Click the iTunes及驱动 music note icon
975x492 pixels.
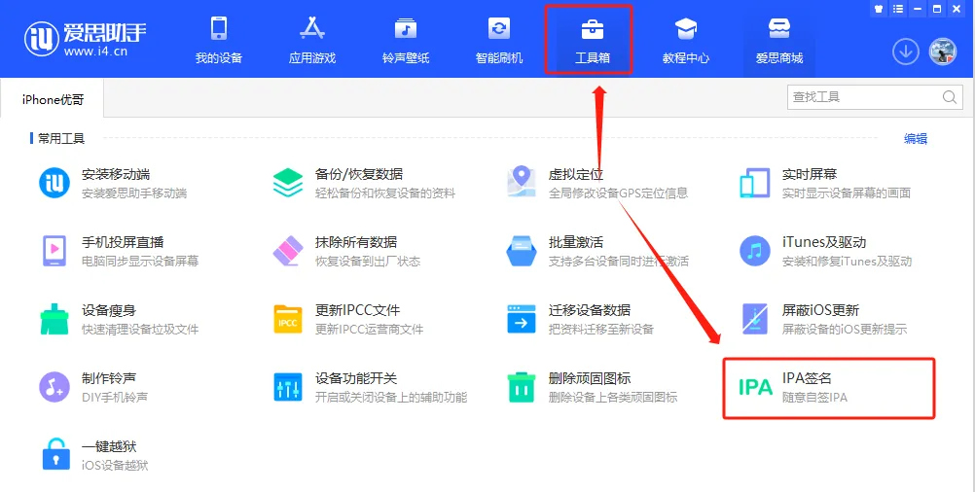755,251
